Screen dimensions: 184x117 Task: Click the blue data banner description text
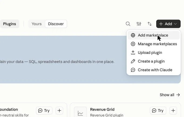[x=57, y=62]
